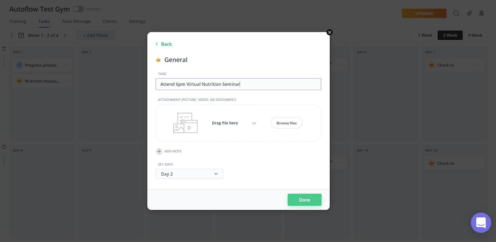Go to the Clients tab
The image size is (496, 242).
click(x=110, y=21)
